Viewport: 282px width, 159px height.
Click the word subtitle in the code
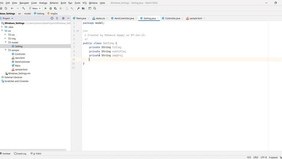pyautogui.click(x=119, y=51)
